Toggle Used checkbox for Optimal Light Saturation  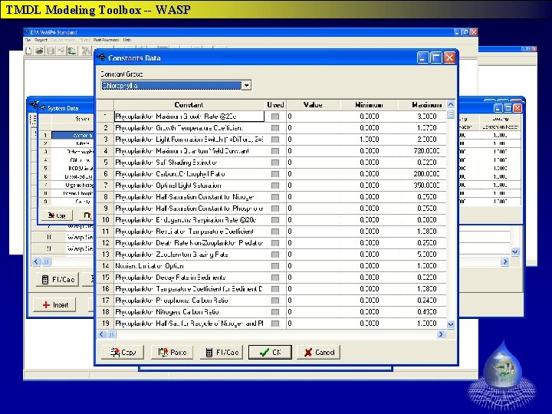275,186
